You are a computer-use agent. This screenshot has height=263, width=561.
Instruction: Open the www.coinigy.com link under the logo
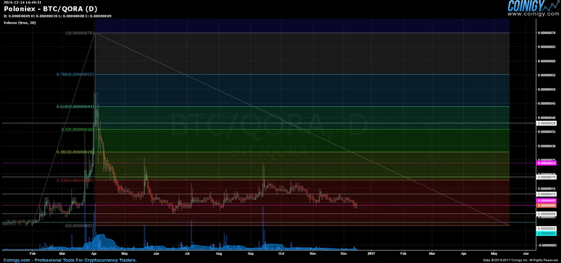coord(533,14)
